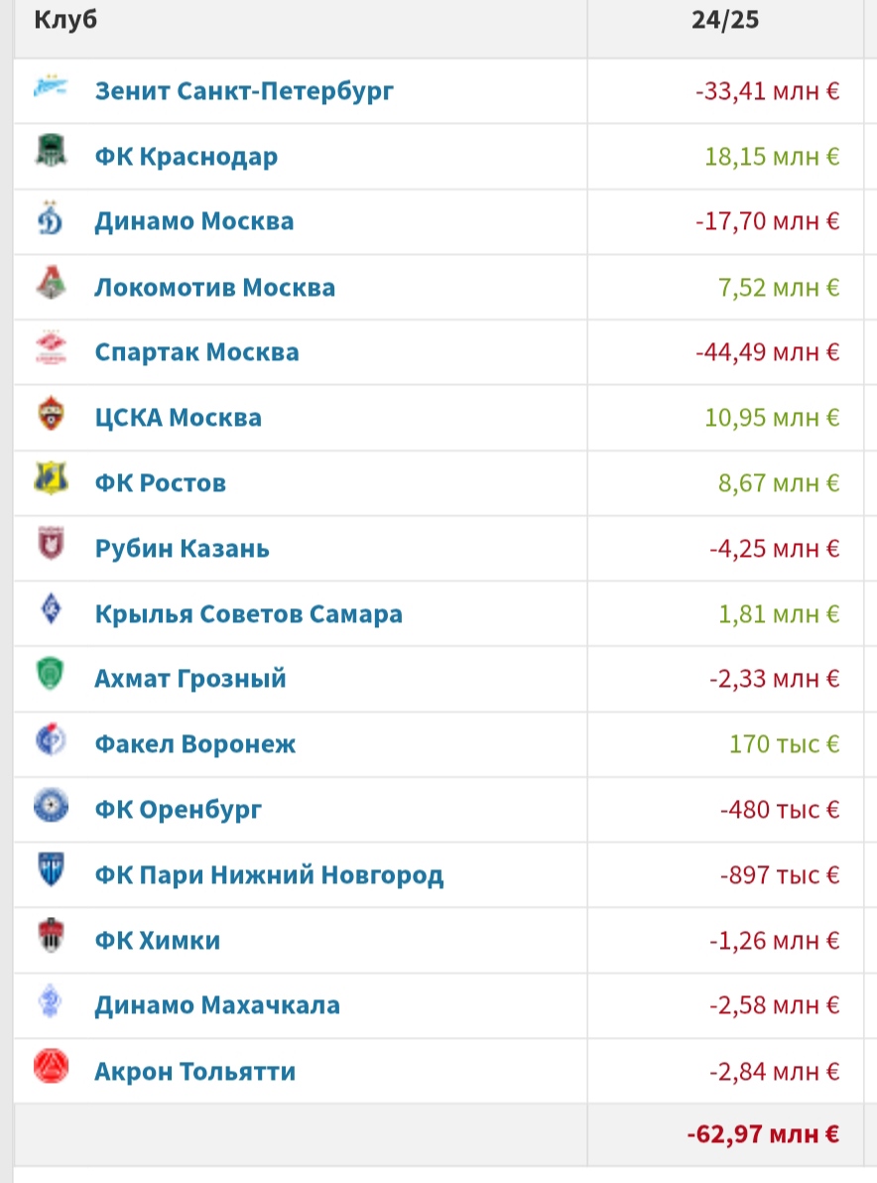Click the Akron Tolyatti red crest
Viewport: 877px width, 1183px height.
pyautogui.click(x=51, y=1067)
